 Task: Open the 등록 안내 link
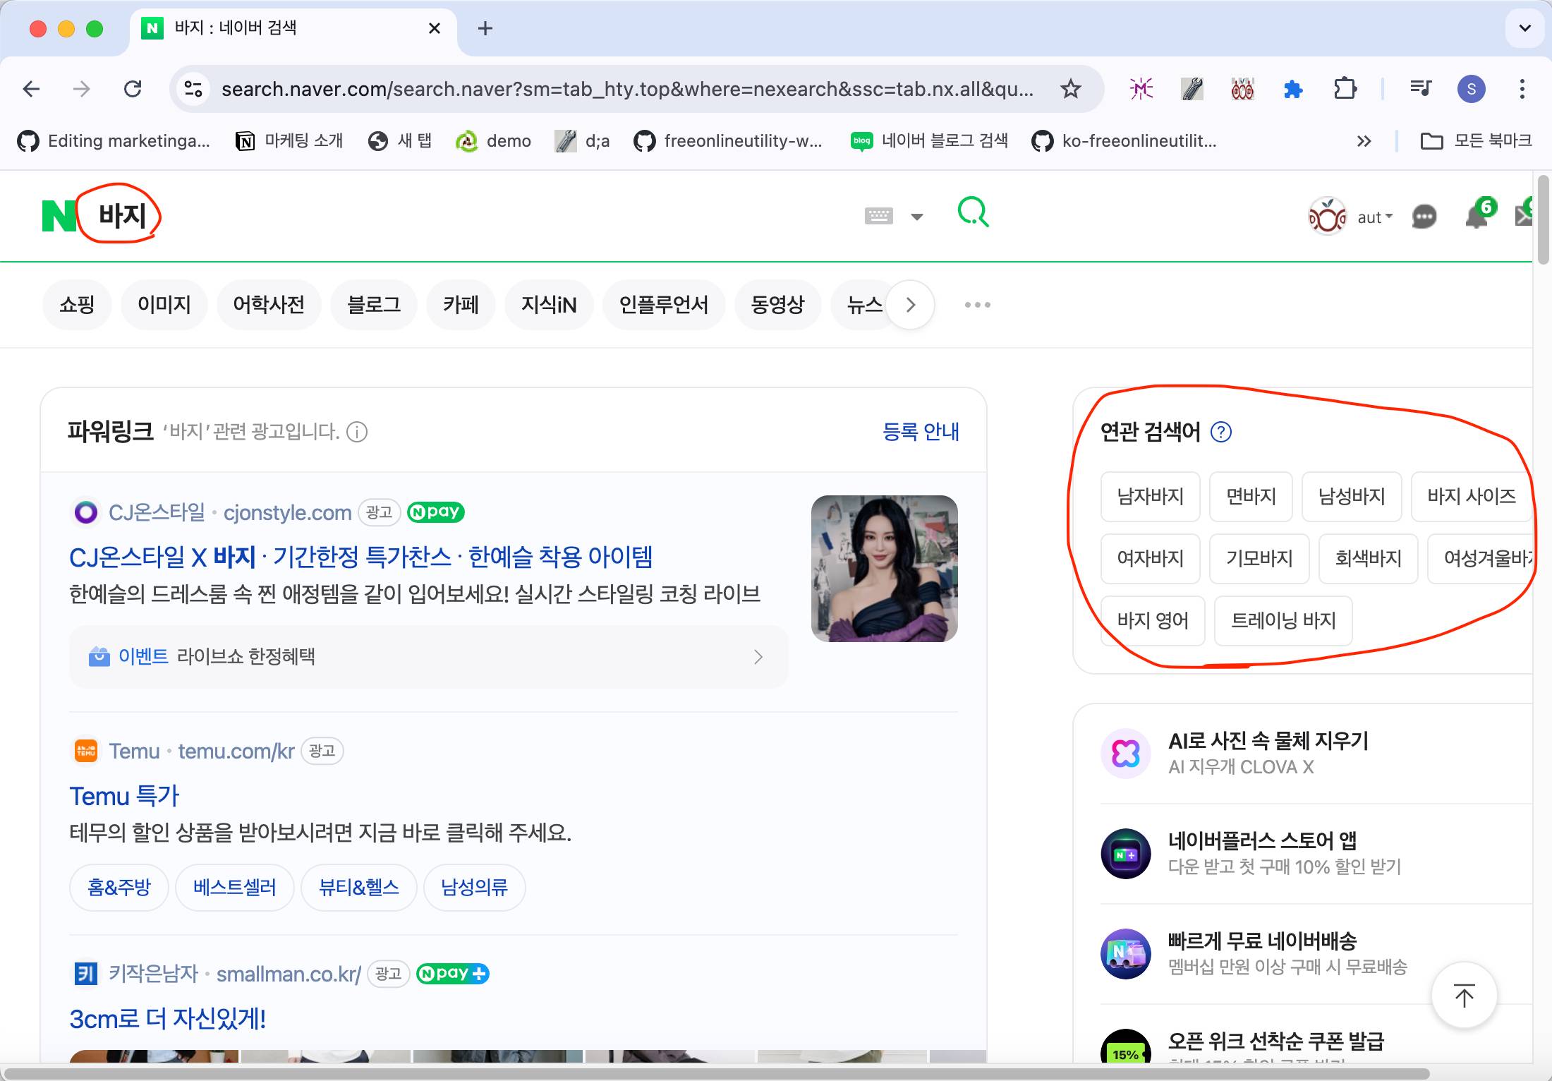click(x=920, y=431)
